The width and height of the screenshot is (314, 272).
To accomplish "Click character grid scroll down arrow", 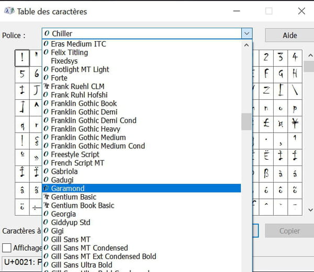I will (310, 210).
